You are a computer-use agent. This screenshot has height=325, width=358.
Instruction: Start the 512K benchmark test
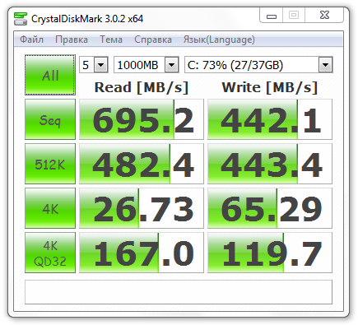[x=50, y=164]
